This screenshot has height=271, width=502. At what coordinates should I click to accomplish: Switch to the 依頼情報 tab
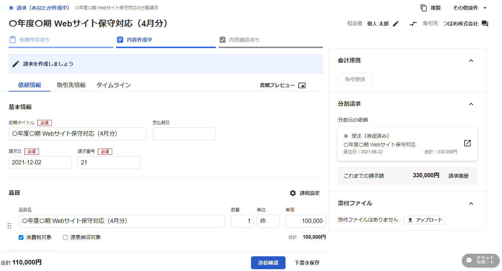coord(29,85)
